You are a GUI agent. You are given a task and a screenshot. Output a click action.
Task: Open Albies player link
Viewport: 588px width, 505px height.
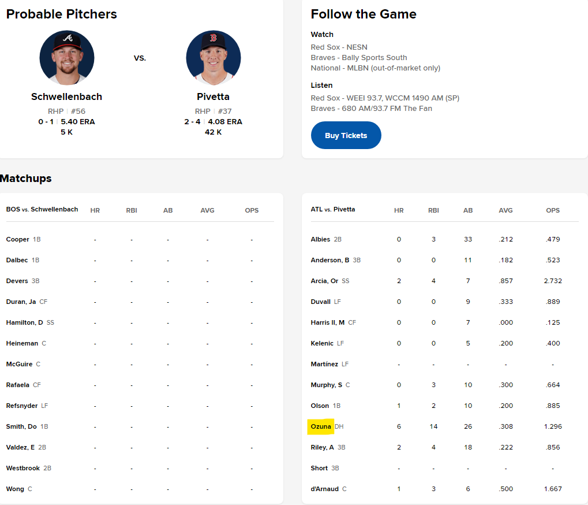click(320, 239)
